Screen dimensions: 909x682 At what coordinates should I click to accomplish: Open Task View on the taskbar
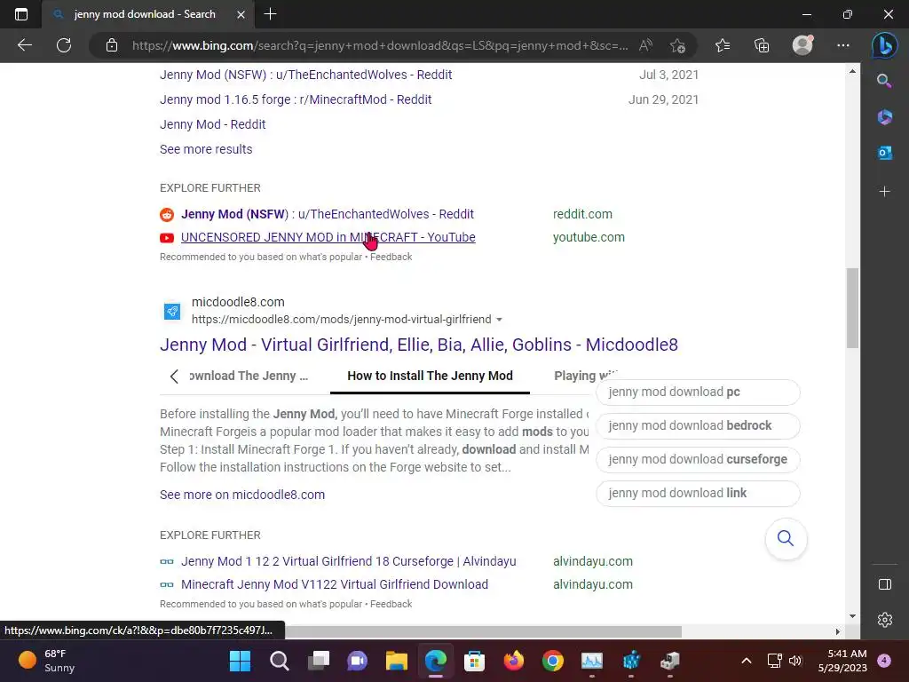pyautogui.click(x=319, y=661)
